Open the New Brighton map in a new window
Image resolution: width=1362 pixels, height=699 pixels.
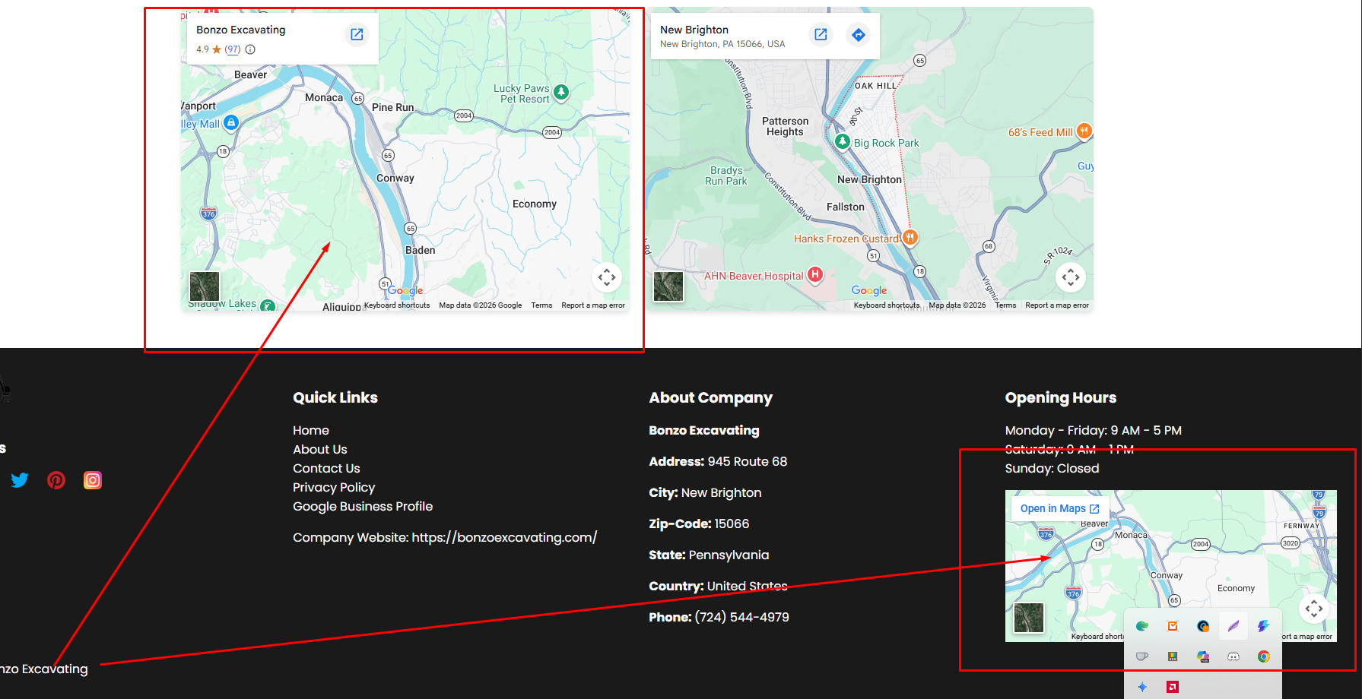[821, 34]
